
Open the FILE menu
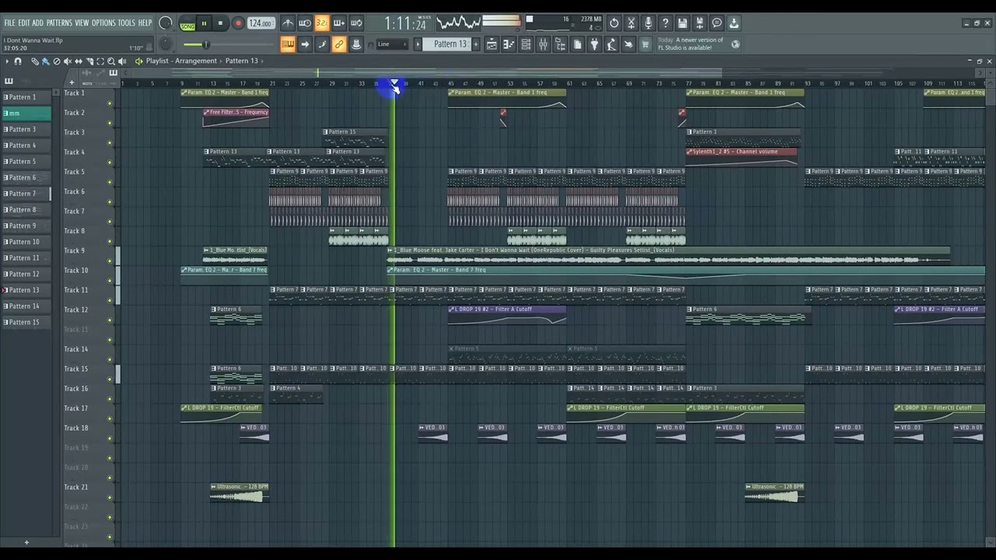[x=9, y=23]
